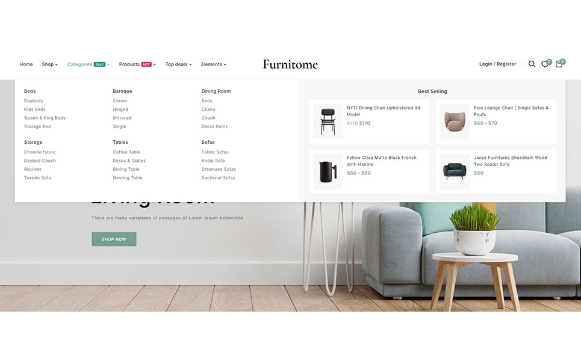Open the Categories mega menu

(x=79, y=64)
